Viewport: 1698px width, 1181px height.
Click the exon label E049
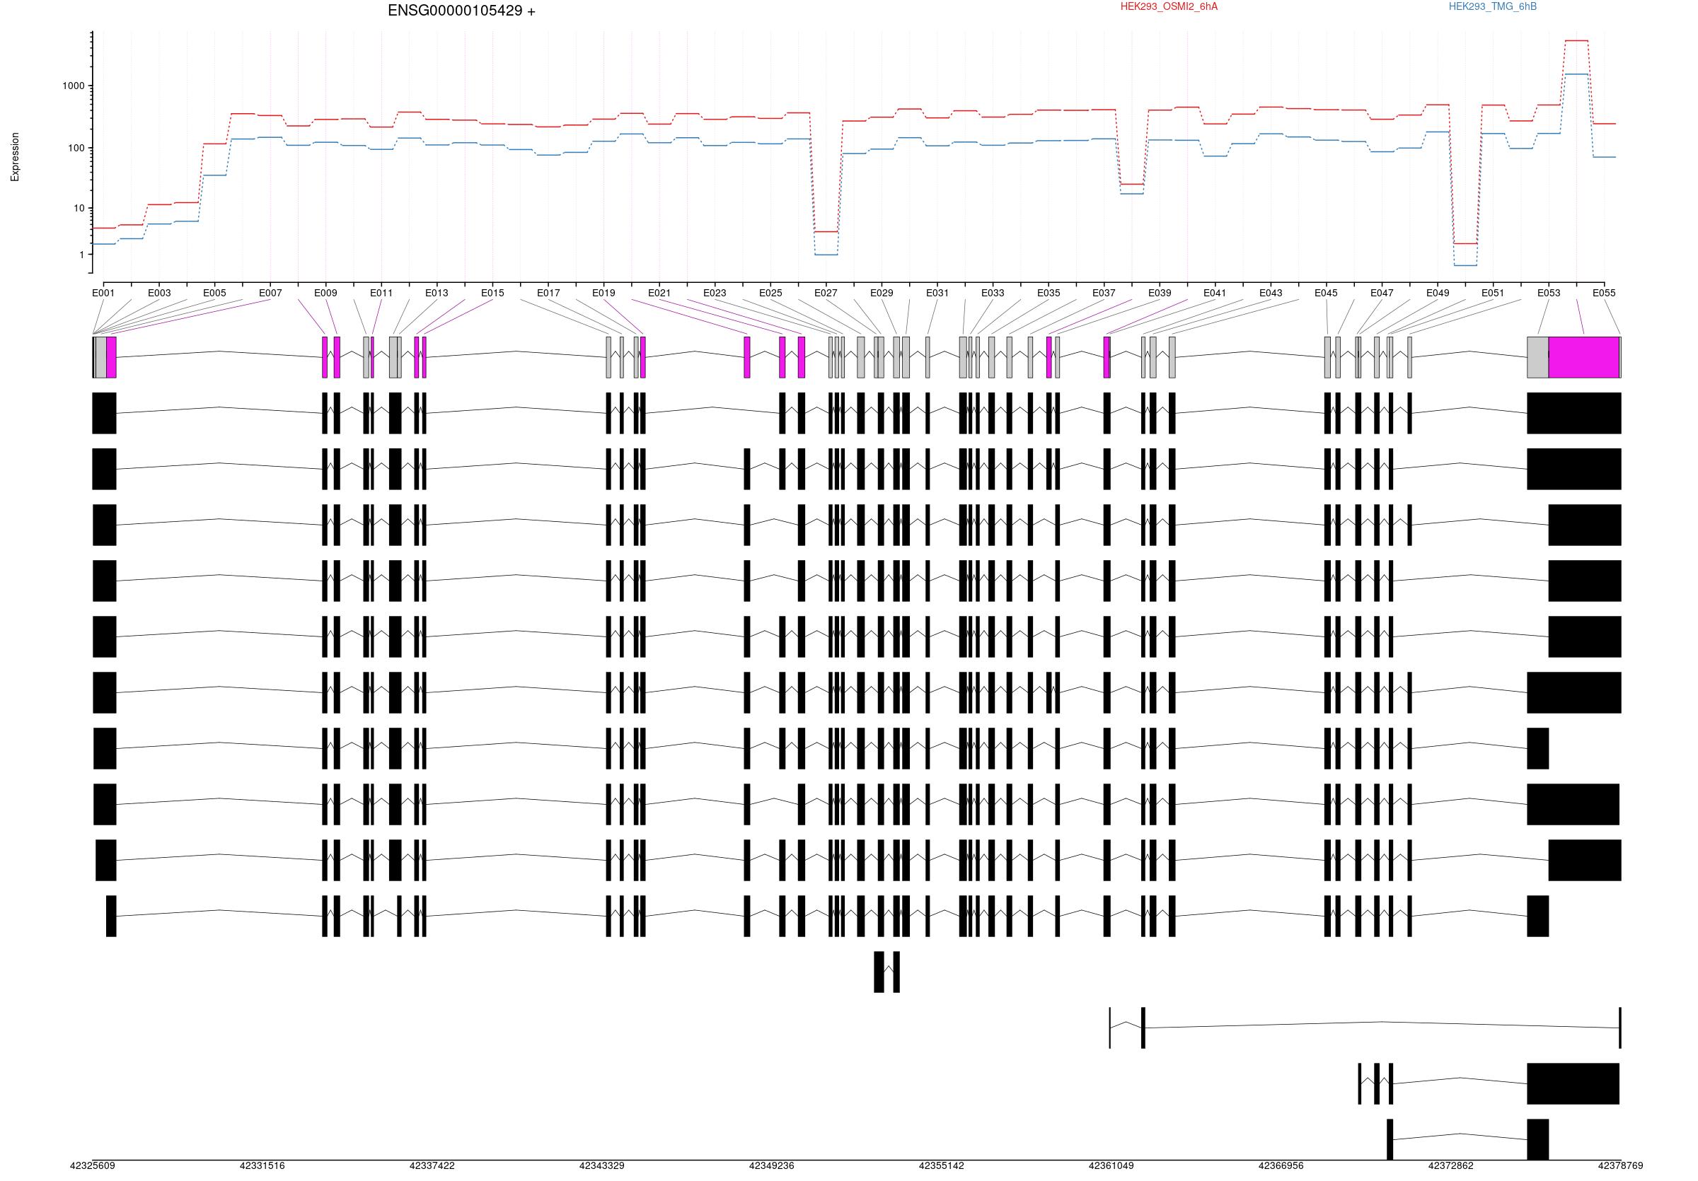pos(1438,293)
